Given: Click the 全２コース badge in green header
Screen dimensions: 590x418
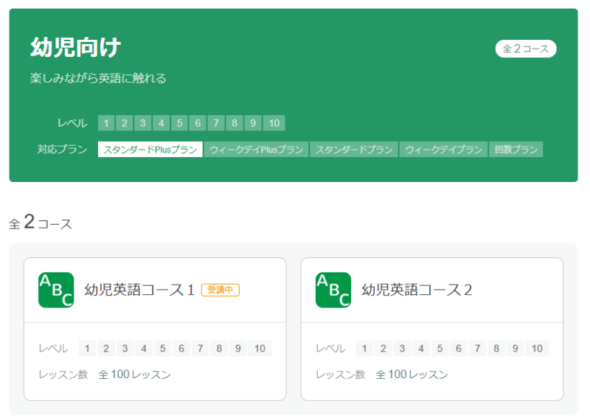Looking at the screenshot, I should (525, 49).
